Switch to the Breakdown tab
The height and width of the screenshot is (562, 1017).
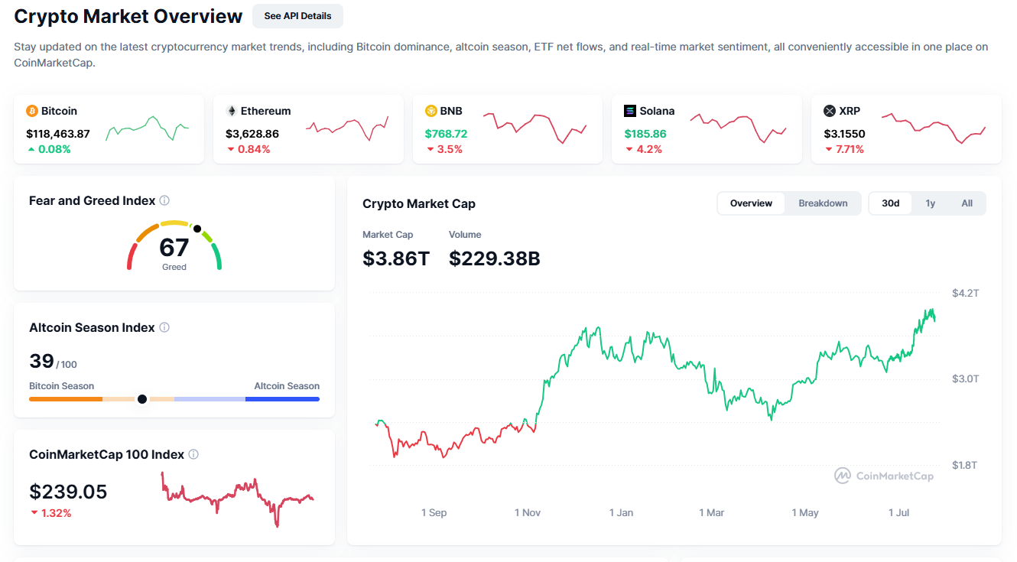823,203
